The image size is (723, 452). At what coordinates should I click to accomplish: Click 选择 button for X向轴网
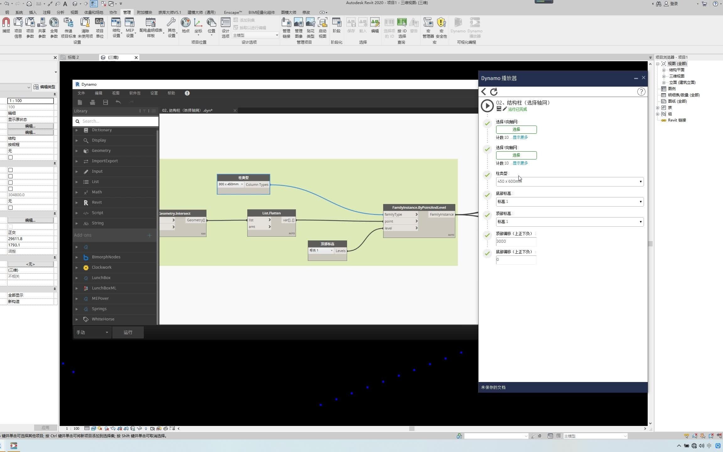point(516,129)
